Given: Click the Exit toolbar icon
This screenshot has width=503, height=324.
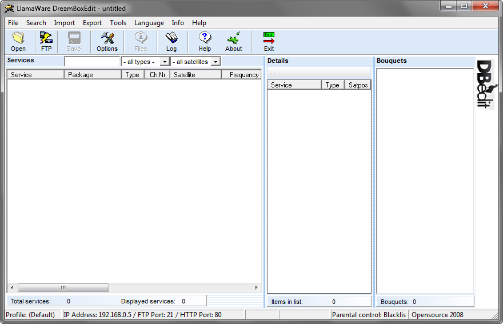Looking at the screenshot, I should pyautogui.click(x=269, y=42).
